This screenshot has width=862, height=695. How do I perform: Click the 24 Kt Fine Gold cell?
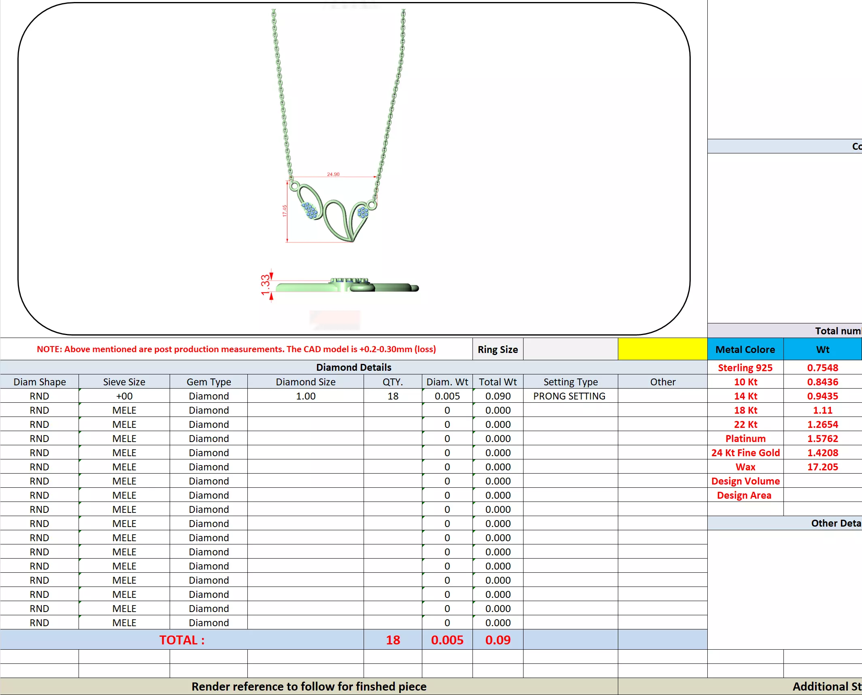(x=745, y=453)
